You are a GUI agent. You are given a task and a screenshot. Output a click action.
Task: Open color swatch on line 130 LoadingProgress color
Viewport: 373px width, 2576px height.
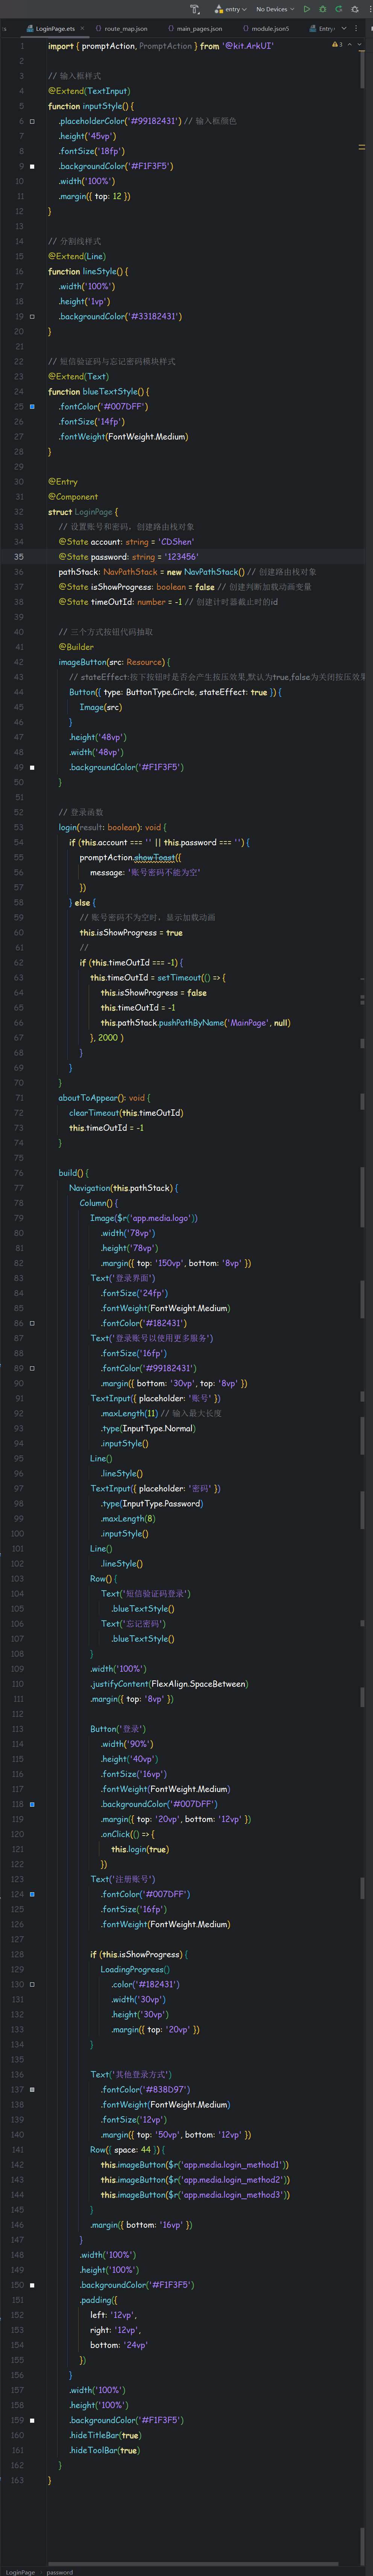click(32, 1984)
